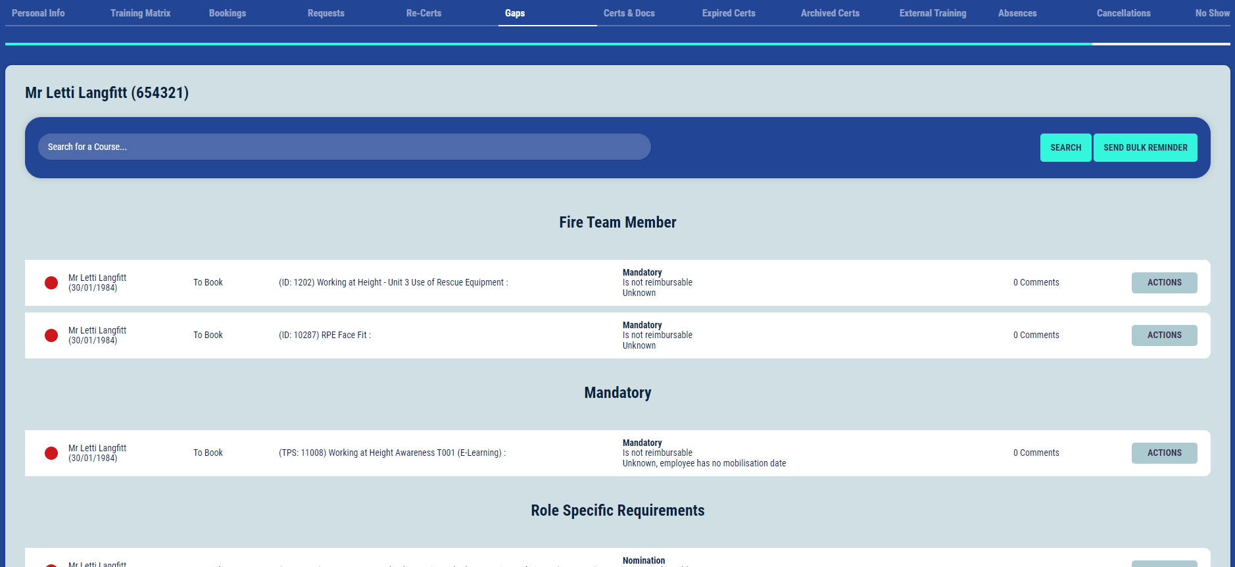Open the Requests tab

(x=326, y=13)
